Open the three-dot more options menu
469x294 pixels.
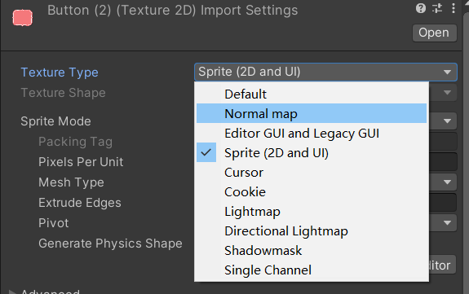click(x=454, y=8)
